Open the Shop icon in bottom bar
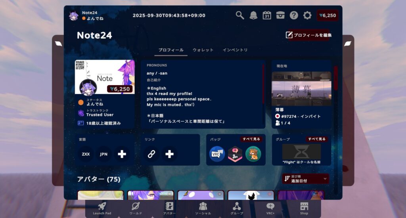 pos(304,208)
